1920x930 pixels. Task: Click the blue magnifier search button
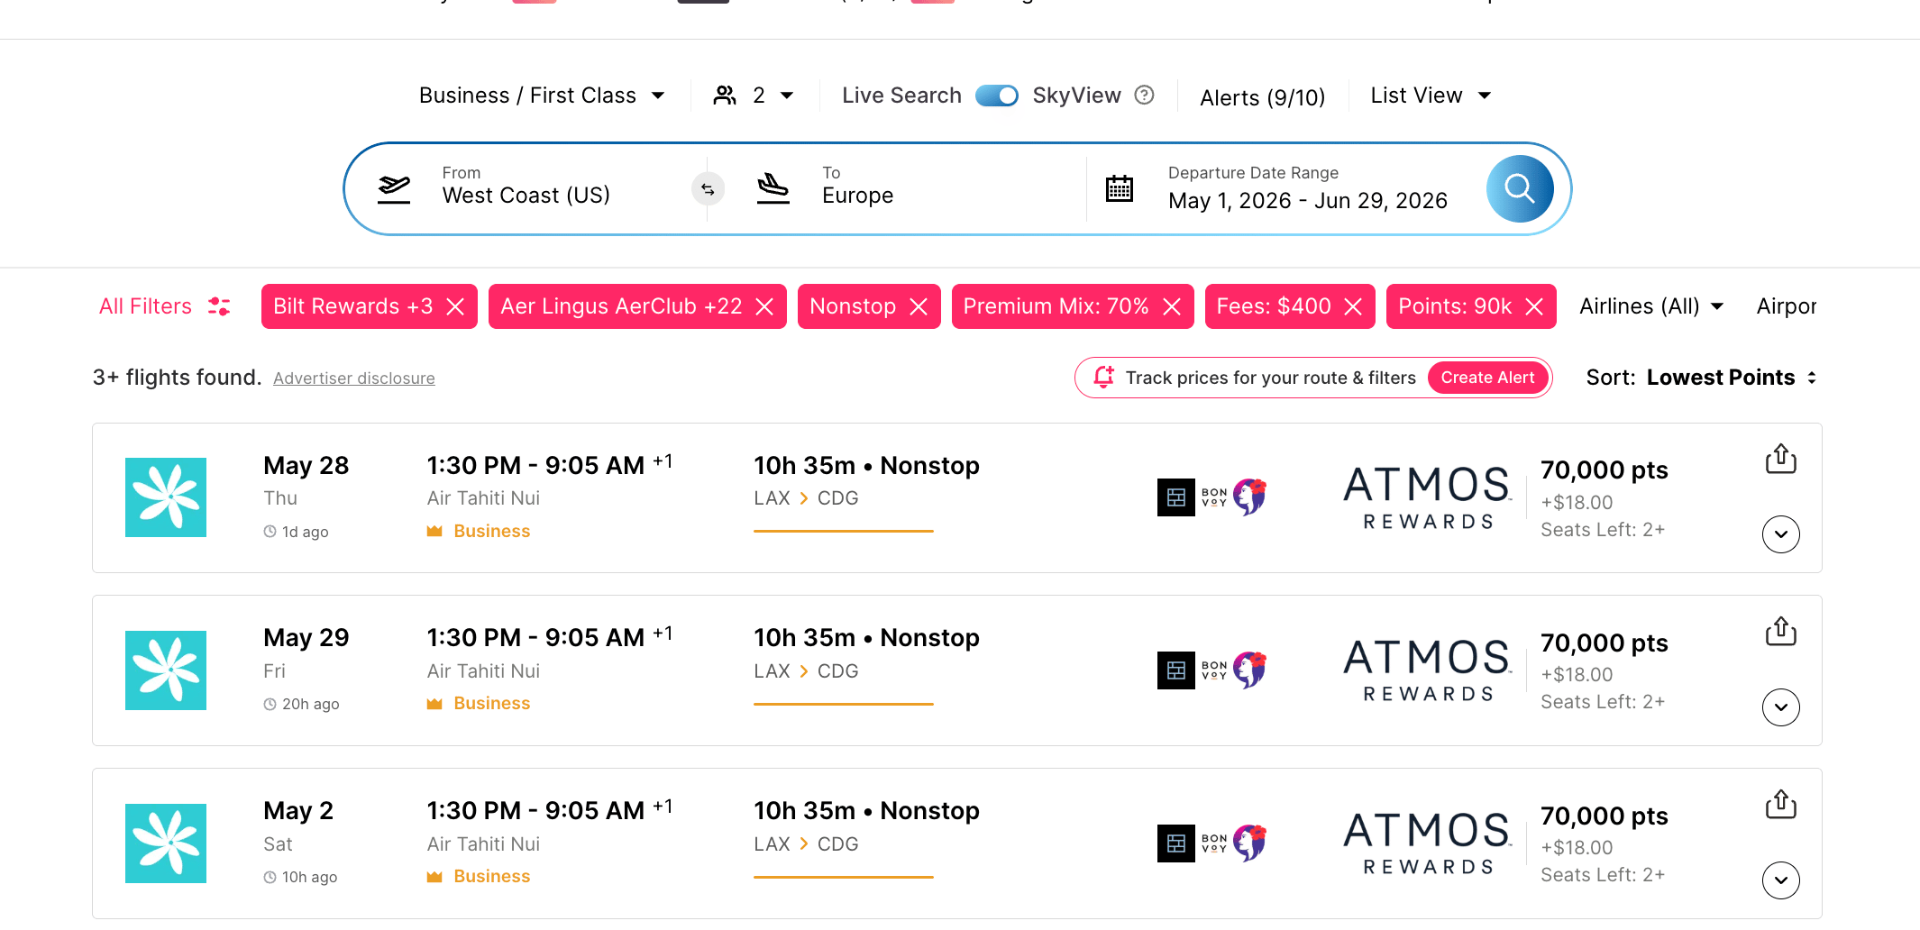click(1519, 189)
